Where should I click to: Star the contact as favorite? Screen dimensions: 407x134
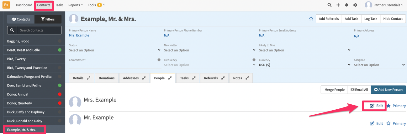point(311,19)
